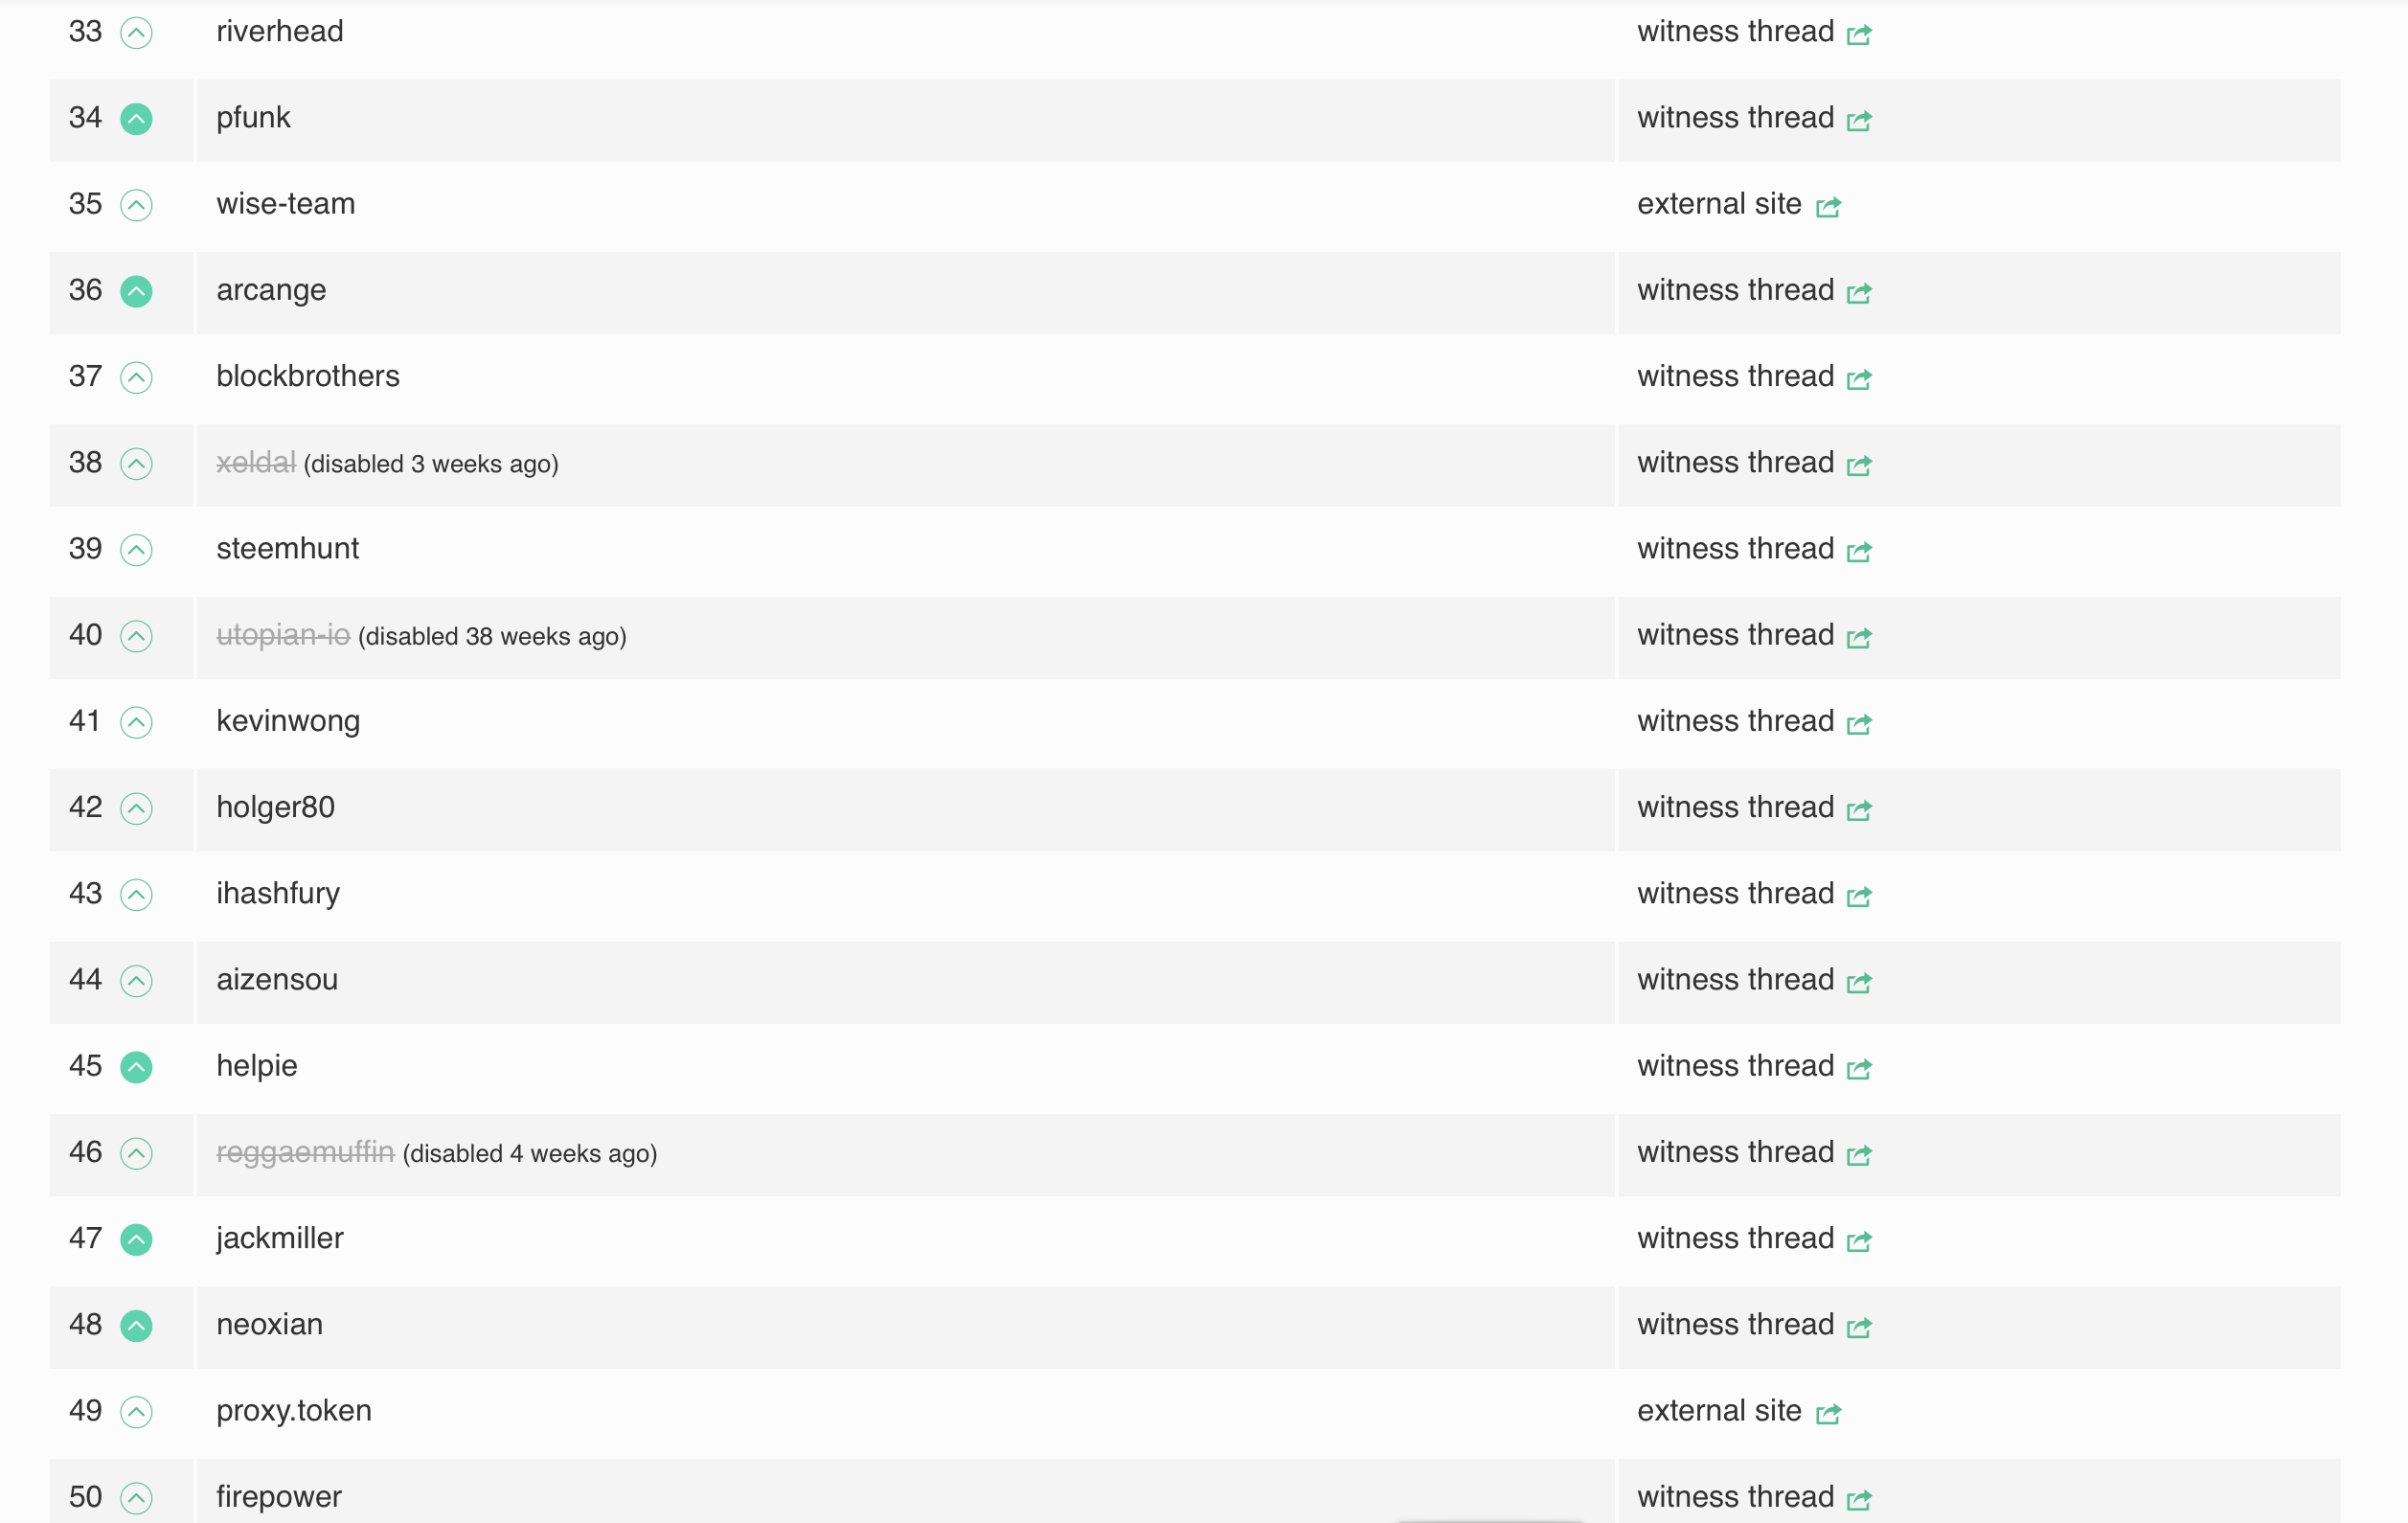Visit proxy.token's profile link
This screenshot has height=1523, width=2408.
click(x=294, y=1411)
